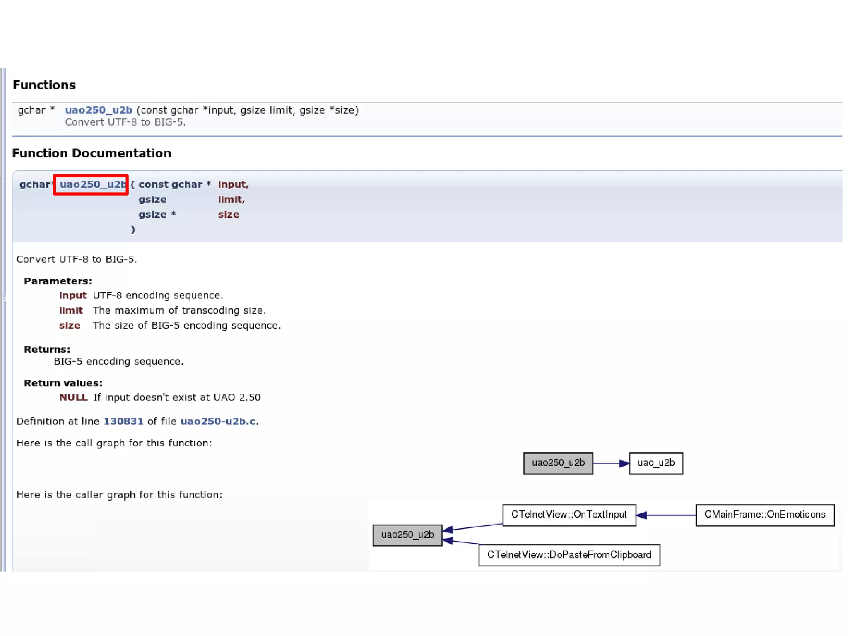Click the NULL return value label
The width and height of the screenshot is (848, 636).
coord(73,397)
